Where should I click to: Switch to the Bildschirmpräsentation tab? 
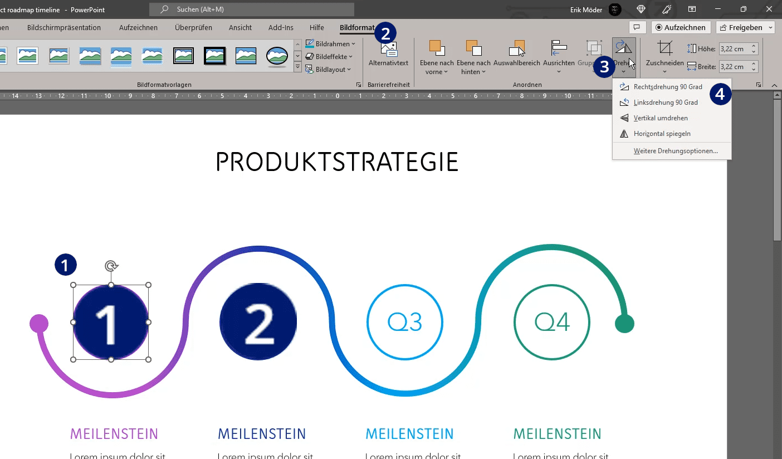point(64,27)
